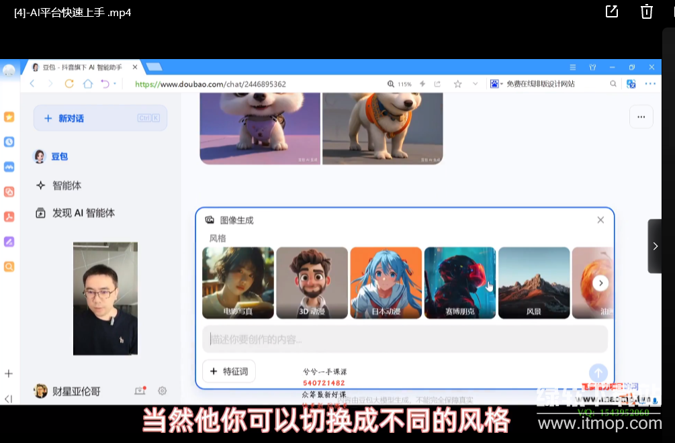Click the 特征词 button

point(229,371)
